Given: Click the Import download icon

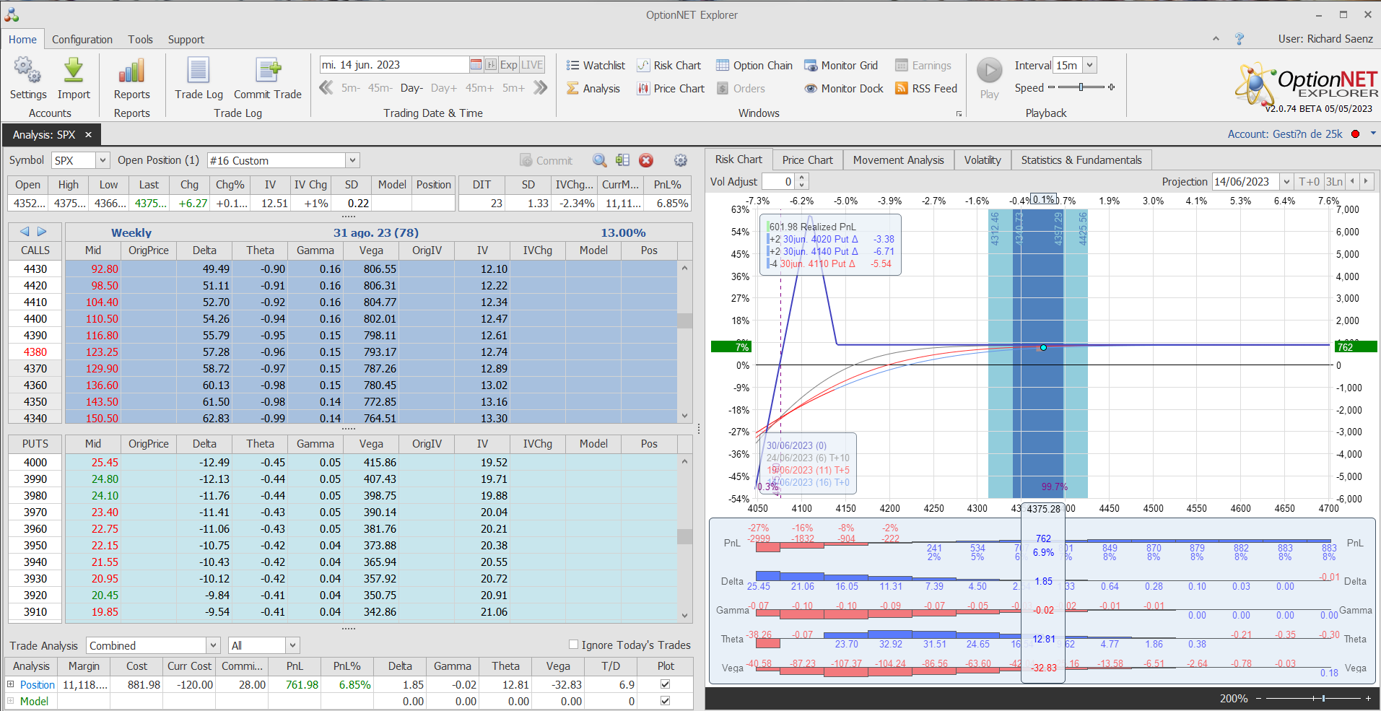Looking at the screenshot, I should (x=74, y=71).
